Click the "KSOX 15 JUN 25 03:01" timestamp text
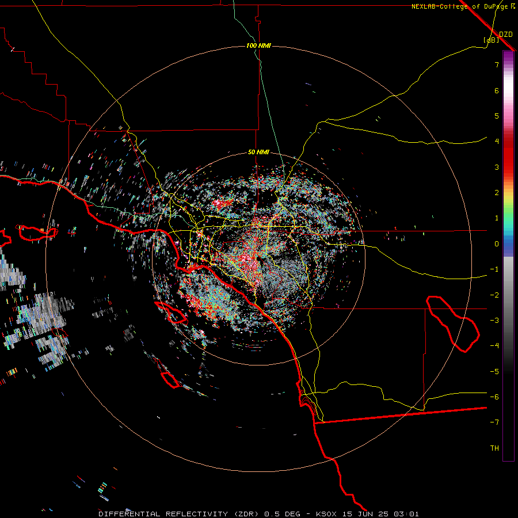 367,514
